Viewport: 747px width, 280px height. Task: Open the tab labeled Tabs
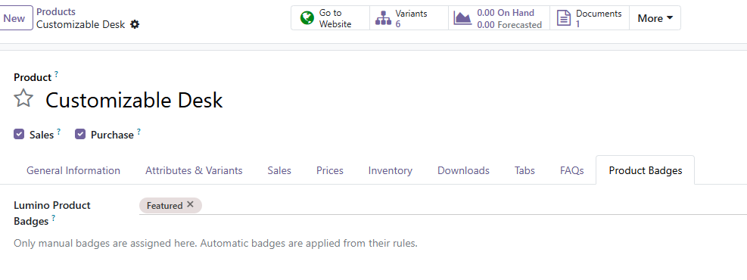point(524,170)
